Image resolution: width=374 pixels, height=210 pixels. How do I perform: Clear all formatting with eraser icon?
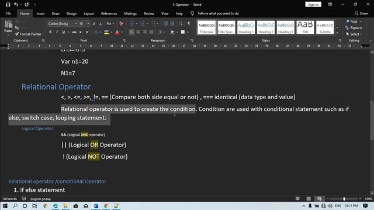122,23
